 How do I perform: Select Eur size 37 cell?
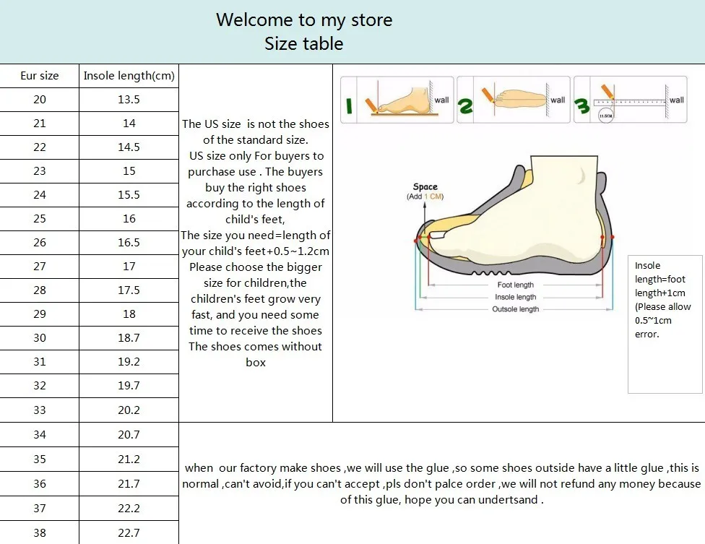coord(40,508)
